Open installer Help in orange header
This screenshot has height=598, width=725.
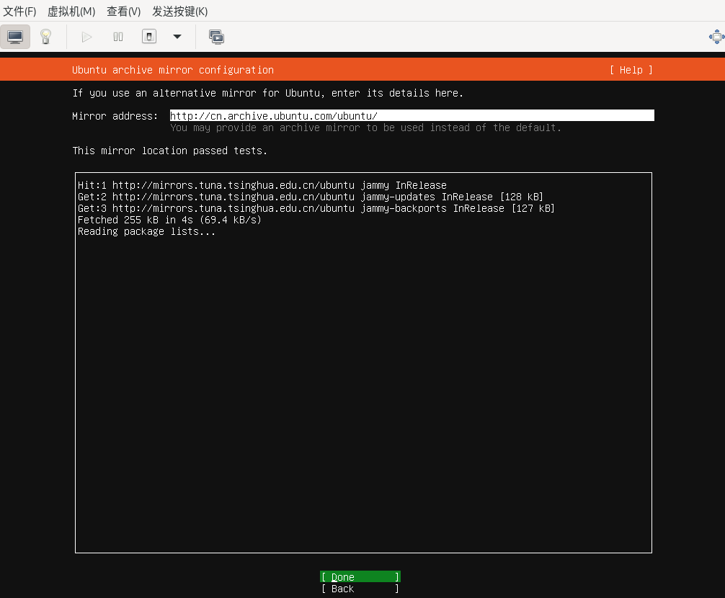click(x=631, y=70)
